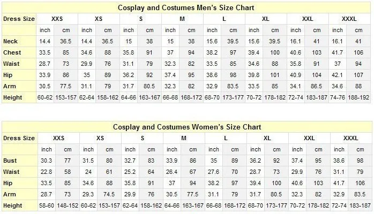This screenshot has width=374, height=214.
Task: Click women's Bust value 98 cm
Action: [360, 160]
